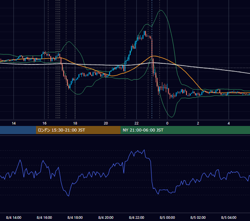Click the 18 hour label on price chart axis
This screenshot has width=250, height=221.
75,123
